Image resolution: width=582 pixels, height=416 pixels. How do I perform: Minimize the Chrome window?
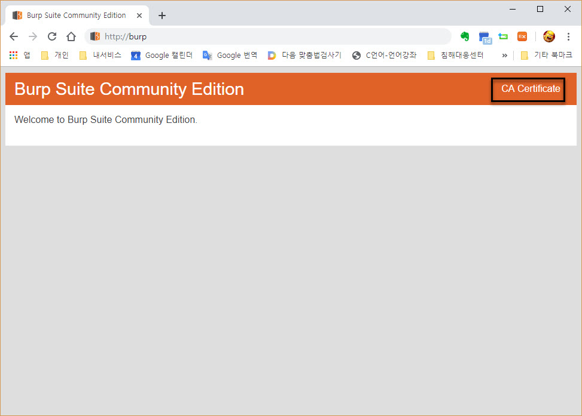513,9
